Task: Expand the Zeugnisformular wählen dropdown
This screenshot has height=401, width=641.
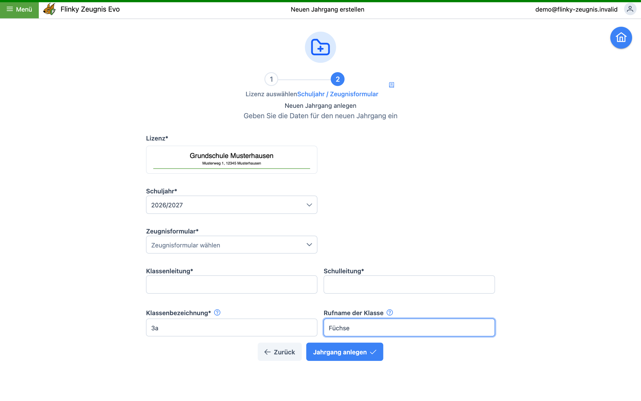Action: coord(231,245)
